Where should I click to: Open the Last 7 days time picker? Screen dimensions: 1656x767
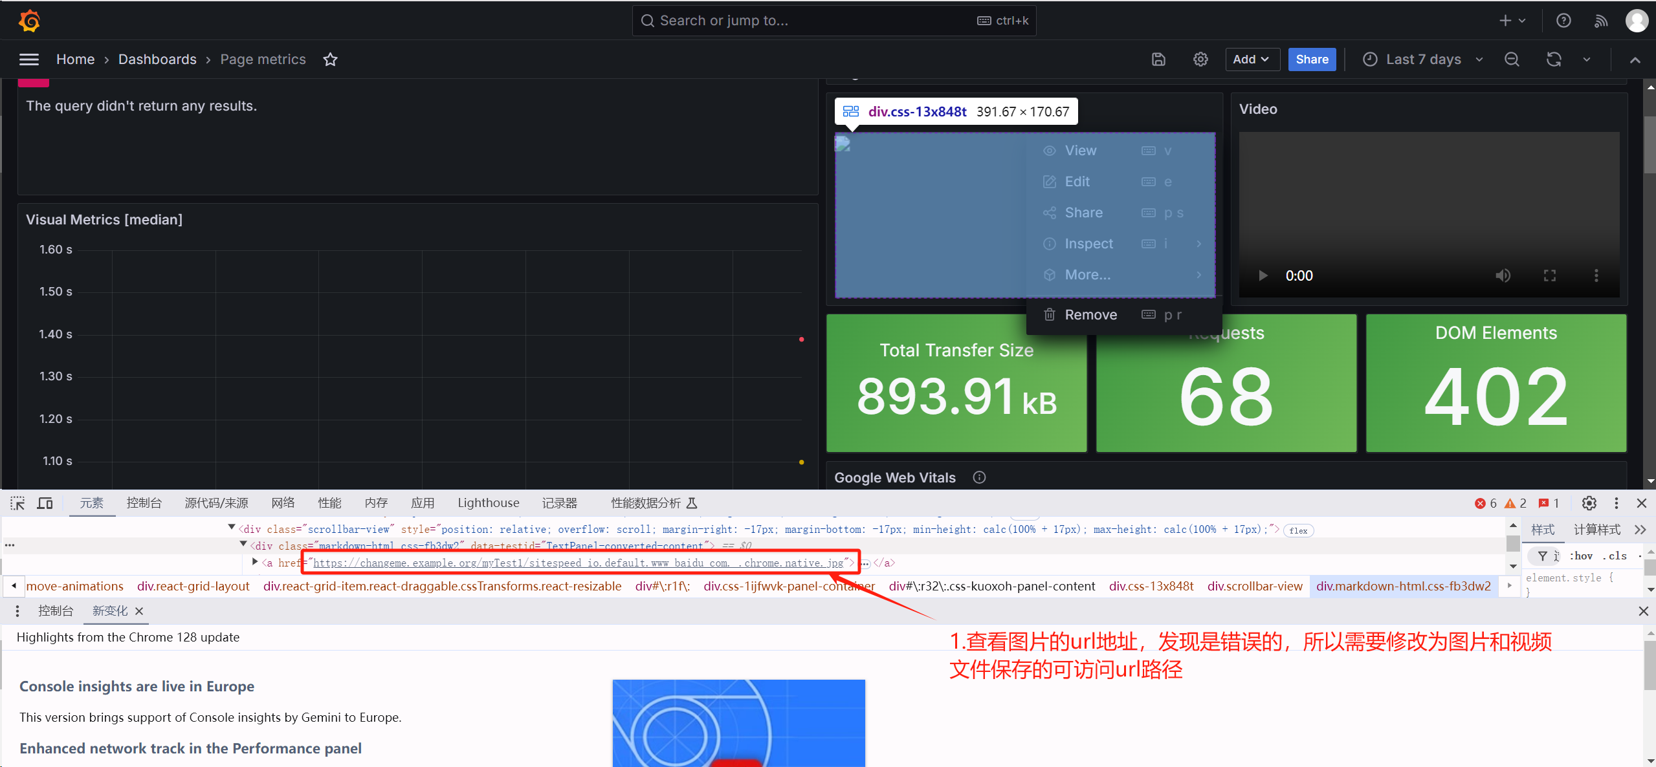coord(1423,59)
